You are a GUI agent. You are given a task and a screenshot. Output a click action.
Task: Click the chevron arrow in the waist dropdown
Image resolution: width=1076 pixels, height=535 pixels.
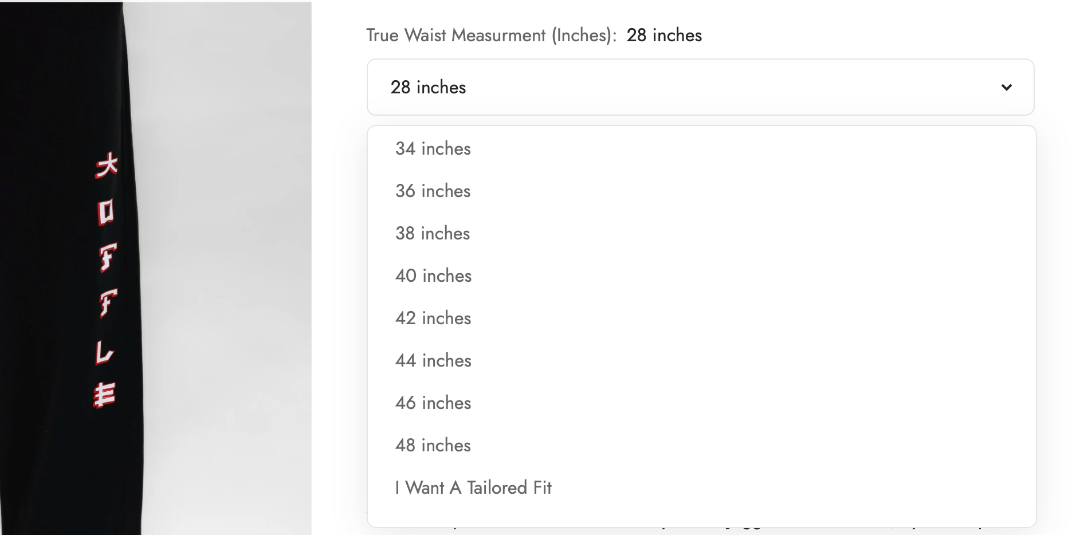[x=1006, y=88]
